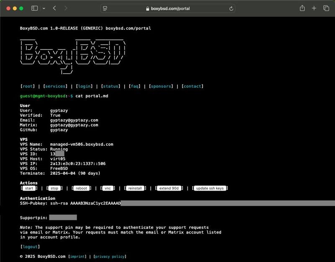Show the tab overview
This screenshot has height=262, width=335.
[326, 8]
